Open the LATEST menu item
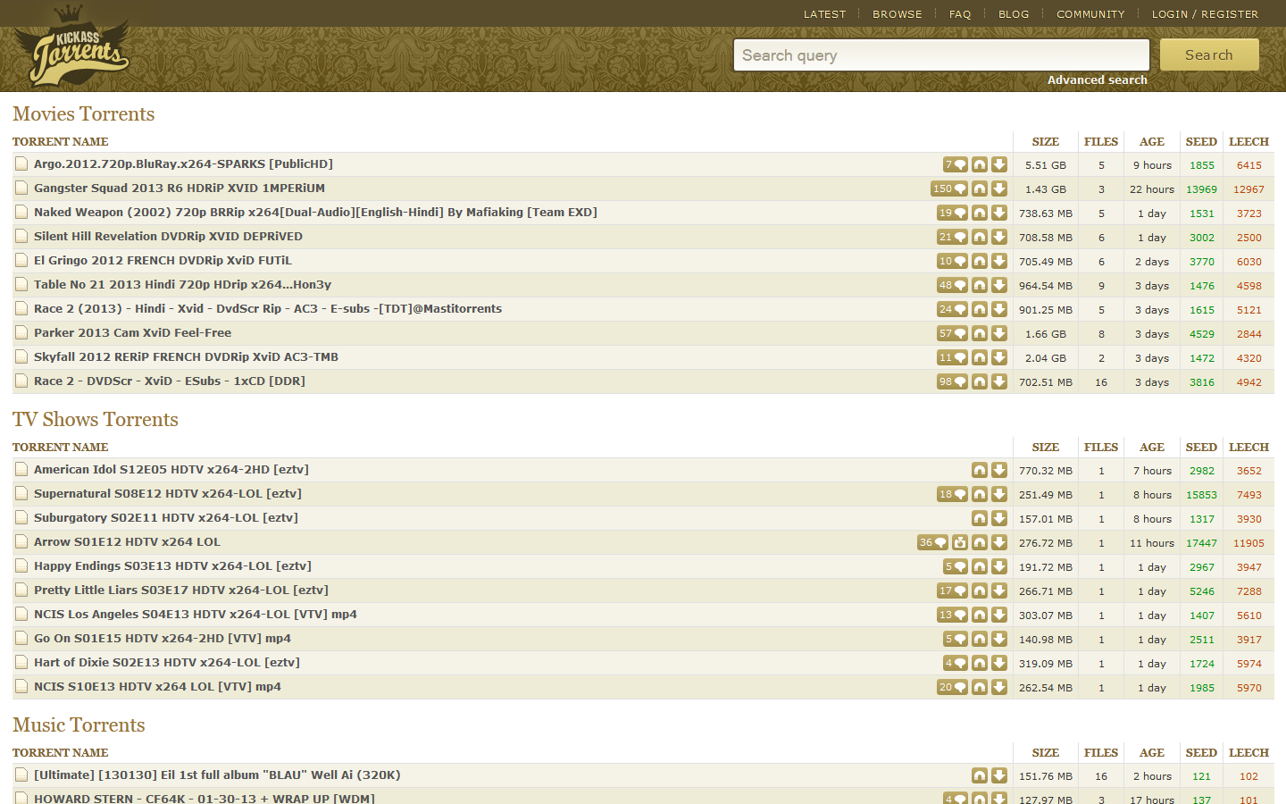This screenshot has width=1286, height=804. (x=824, y=14)
